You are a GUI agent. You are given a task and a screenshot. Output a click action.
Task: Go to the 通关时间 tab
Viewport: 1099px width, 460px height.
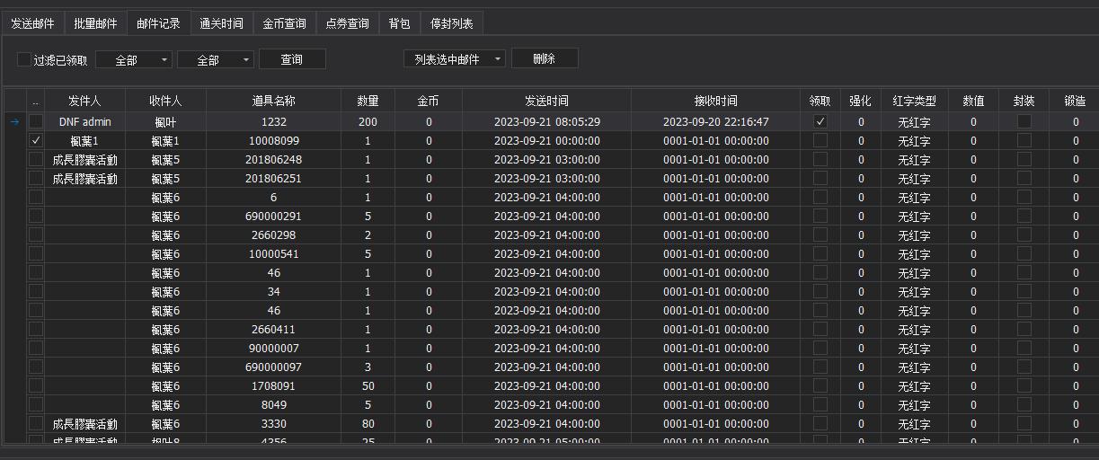coord(221,23)
